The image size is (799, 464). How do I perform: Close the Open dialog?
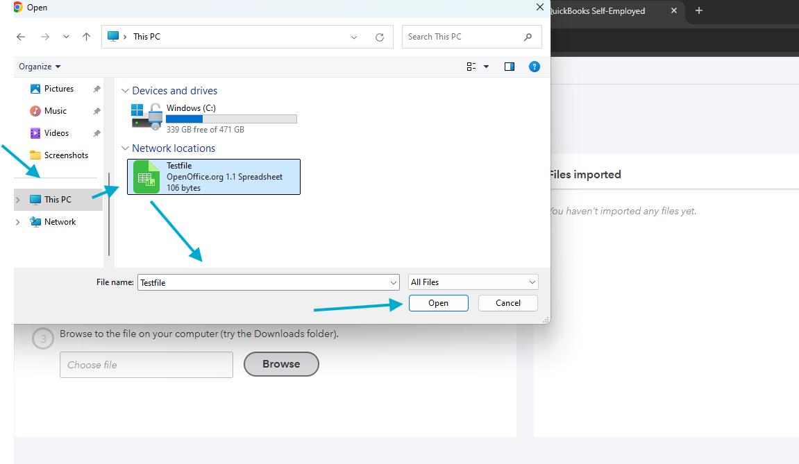tap(540, 7)
